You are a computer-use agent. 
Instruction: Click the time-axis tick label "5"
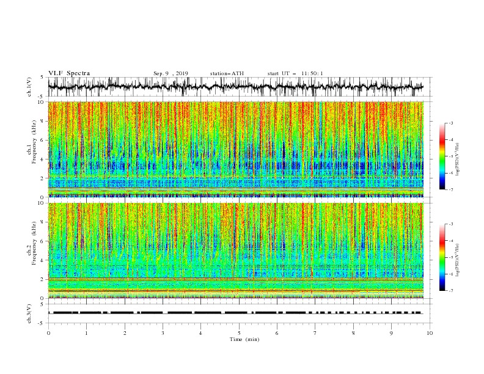(x=239, y=333)
